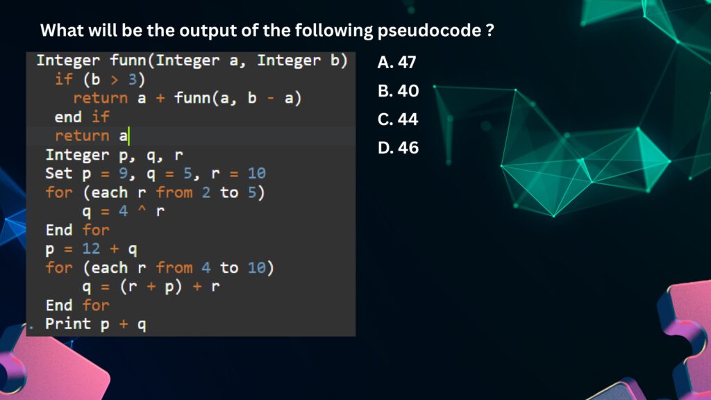Click the 'Integer p, q, r' declaration line
Screen dimensions: 711x400
point(114,154)
